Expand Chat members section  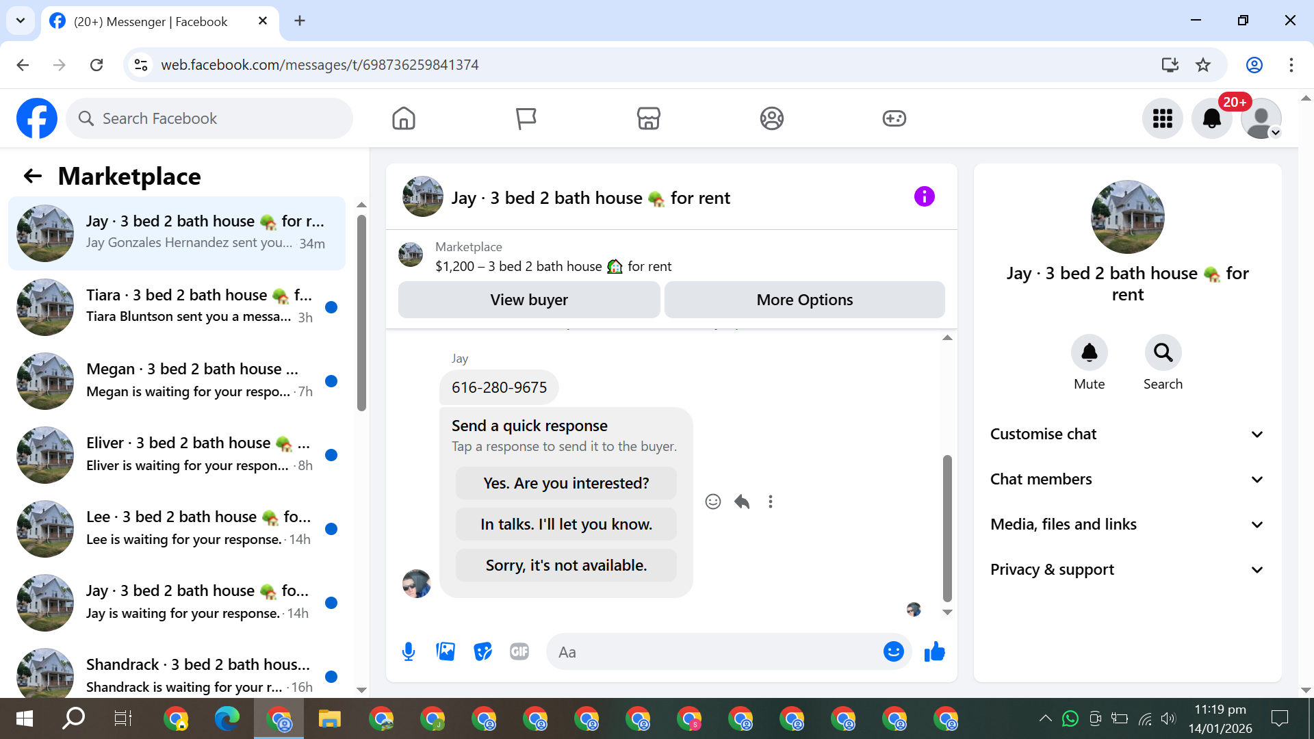point(1127,479)
